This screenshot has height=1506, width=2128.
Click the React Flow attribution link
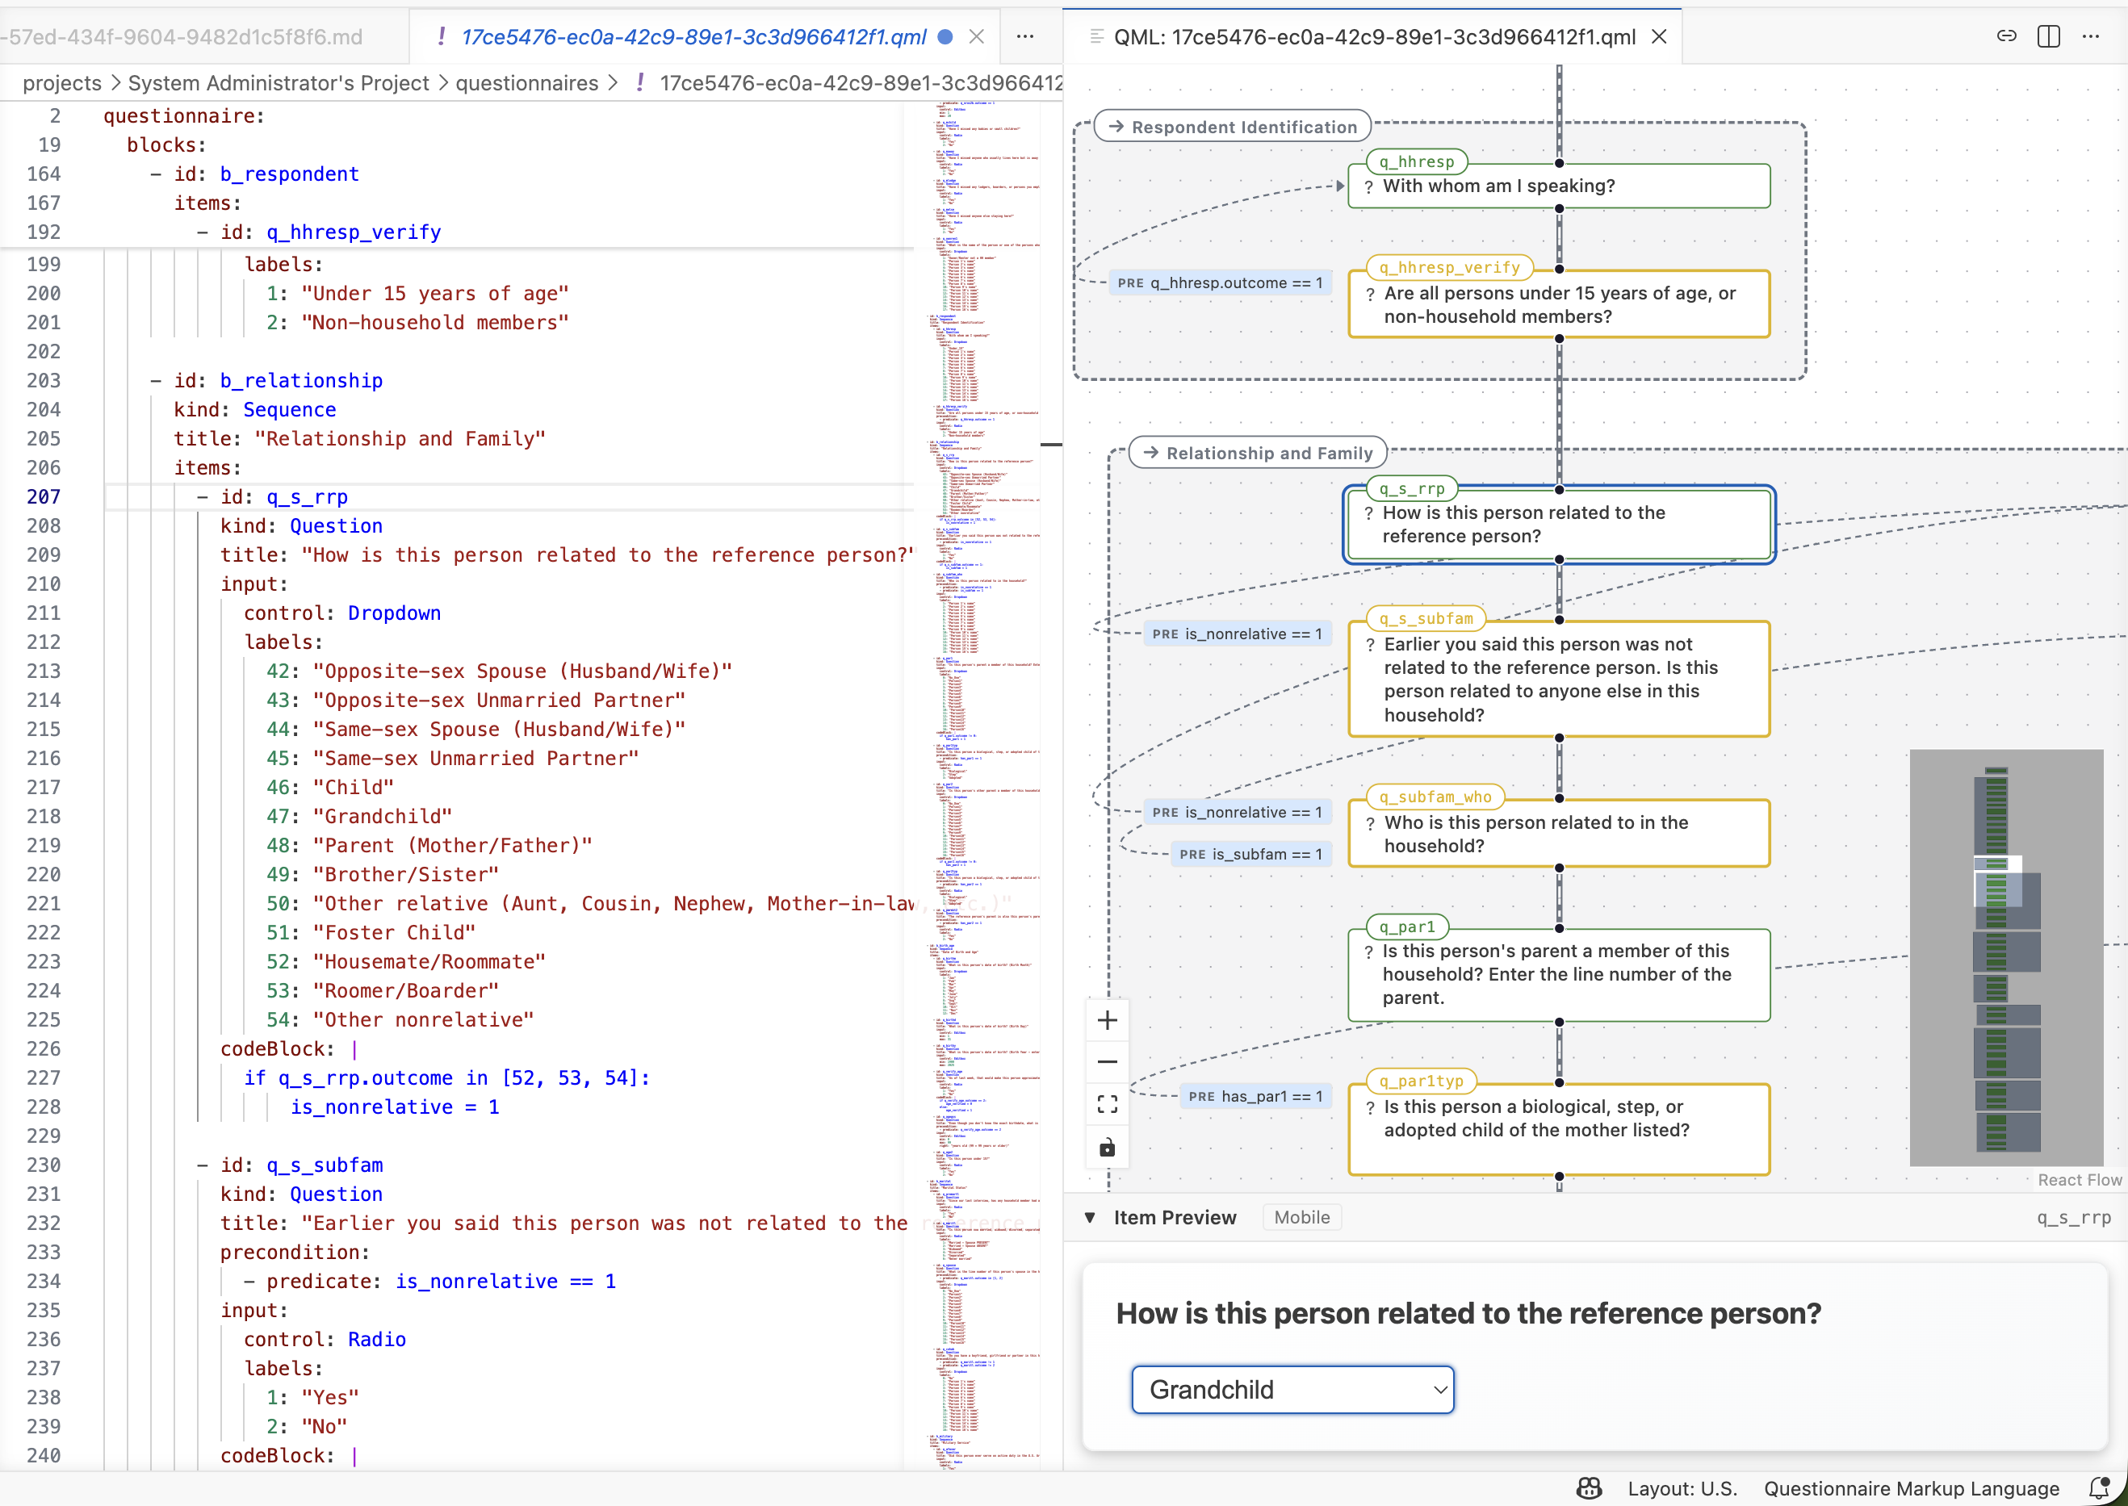pos(2079,1180)
